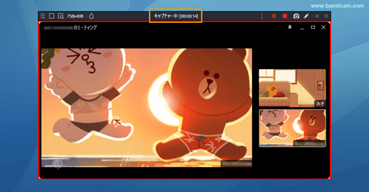Viewport: 369px width, 192px height.
Task: Select the rectangle area mode icon
Action: point(52,16)
